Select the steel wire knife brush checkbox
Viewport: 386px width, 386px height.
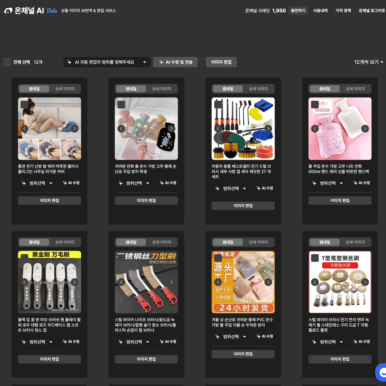tap(121, 258)
